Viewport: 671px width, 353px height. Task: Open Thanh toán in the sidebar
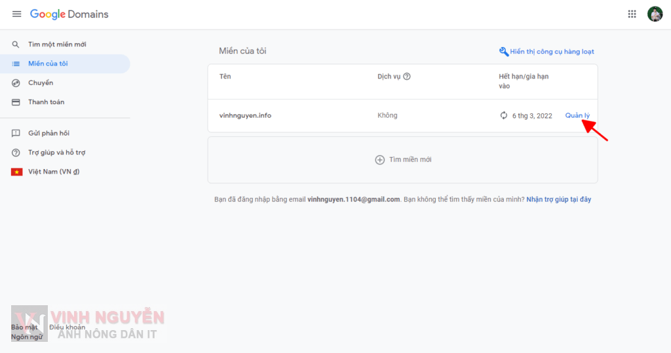[x=46, y=102]
